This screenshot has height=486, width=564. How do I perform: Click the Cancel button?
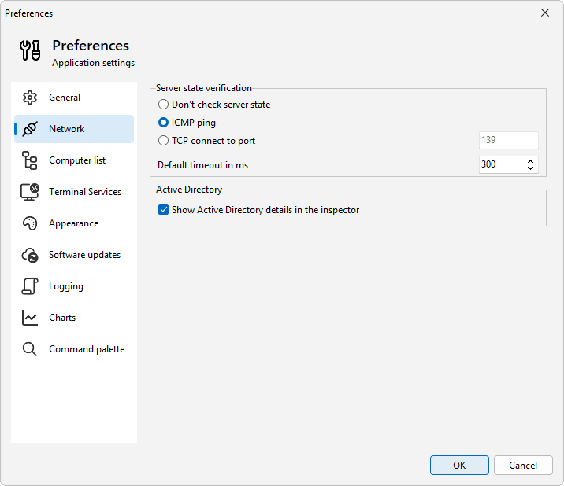click(x=523, y=466)
